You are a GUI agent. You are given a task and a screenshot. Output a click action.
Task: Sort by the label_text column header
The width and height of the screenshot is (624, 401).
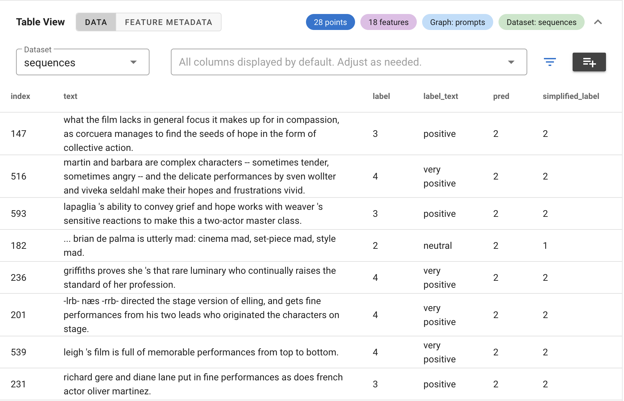[440, 96]
